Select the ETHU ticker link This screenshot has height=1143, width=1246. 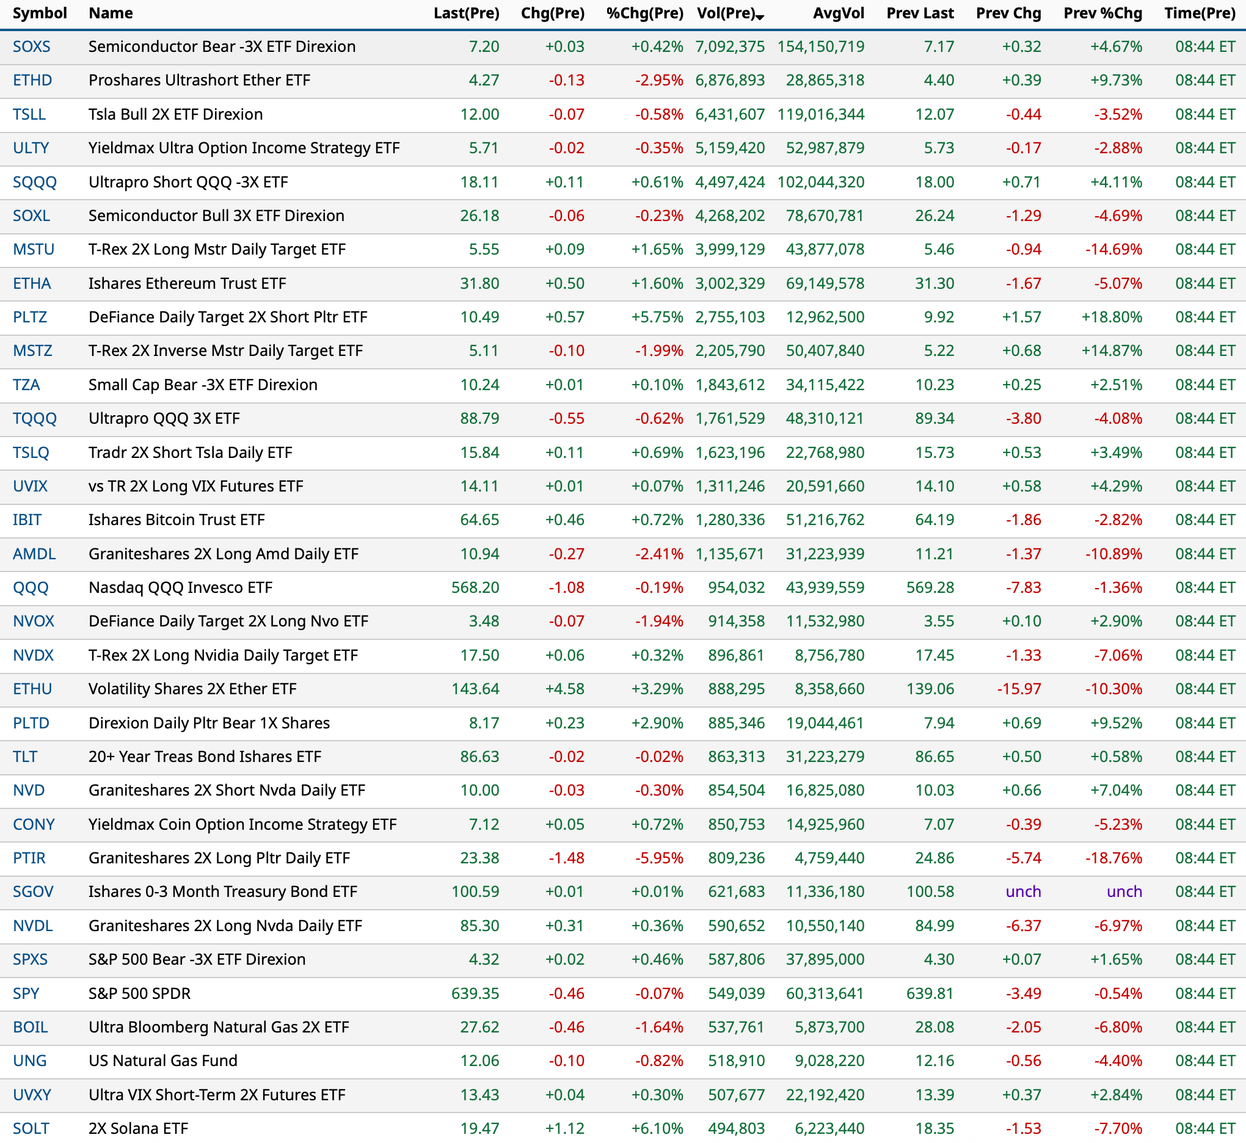tap(32, 689)
